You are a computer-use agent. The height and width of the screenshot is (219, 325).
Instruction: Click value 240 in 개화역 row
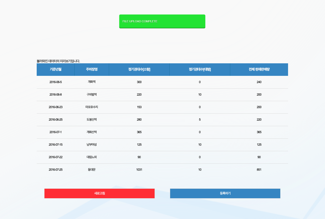point(259,82)
